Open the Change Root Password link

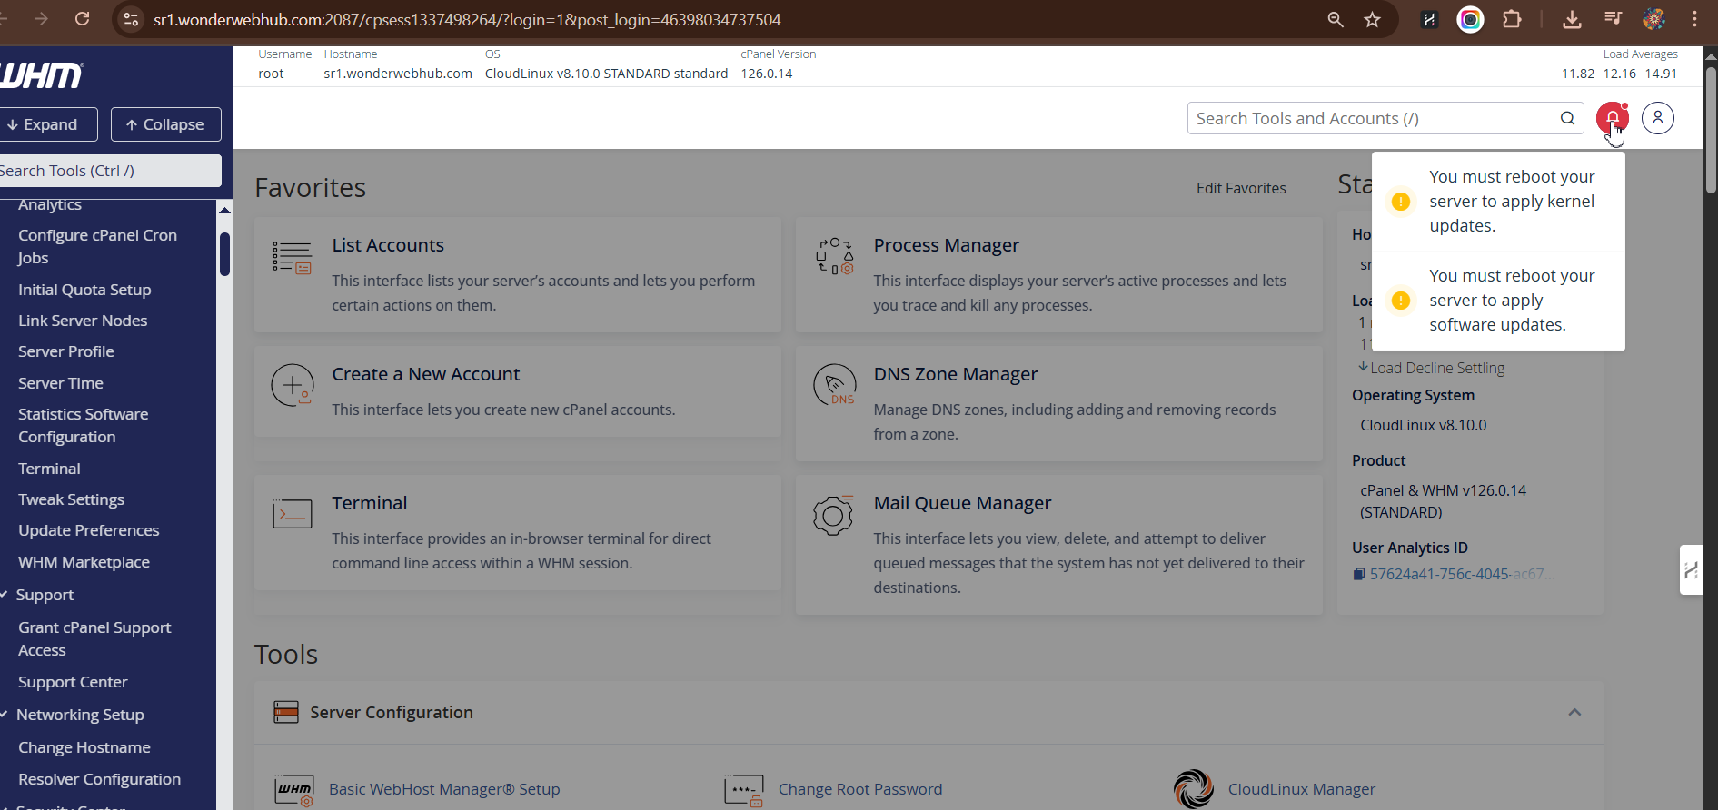pos(859,789)
